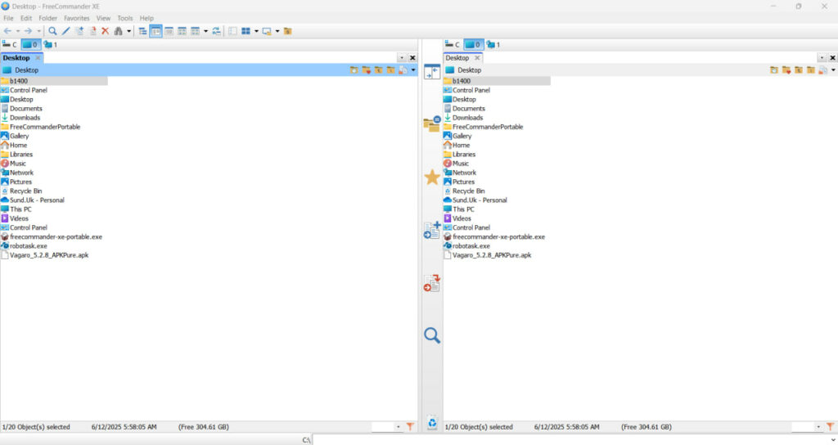Viewport: 838px width, 445px height.
Task: Open the File menu
Action: (x=8, y=18)
